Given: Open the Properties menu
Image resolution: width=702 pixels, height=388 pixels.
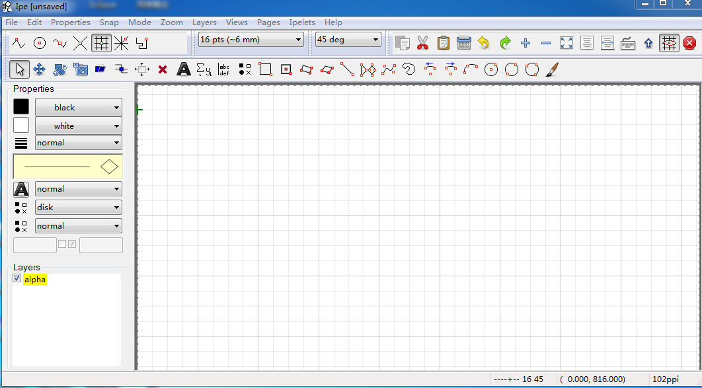Looking at the screenshot, I should pyautogui.click(x=71, y=22).
